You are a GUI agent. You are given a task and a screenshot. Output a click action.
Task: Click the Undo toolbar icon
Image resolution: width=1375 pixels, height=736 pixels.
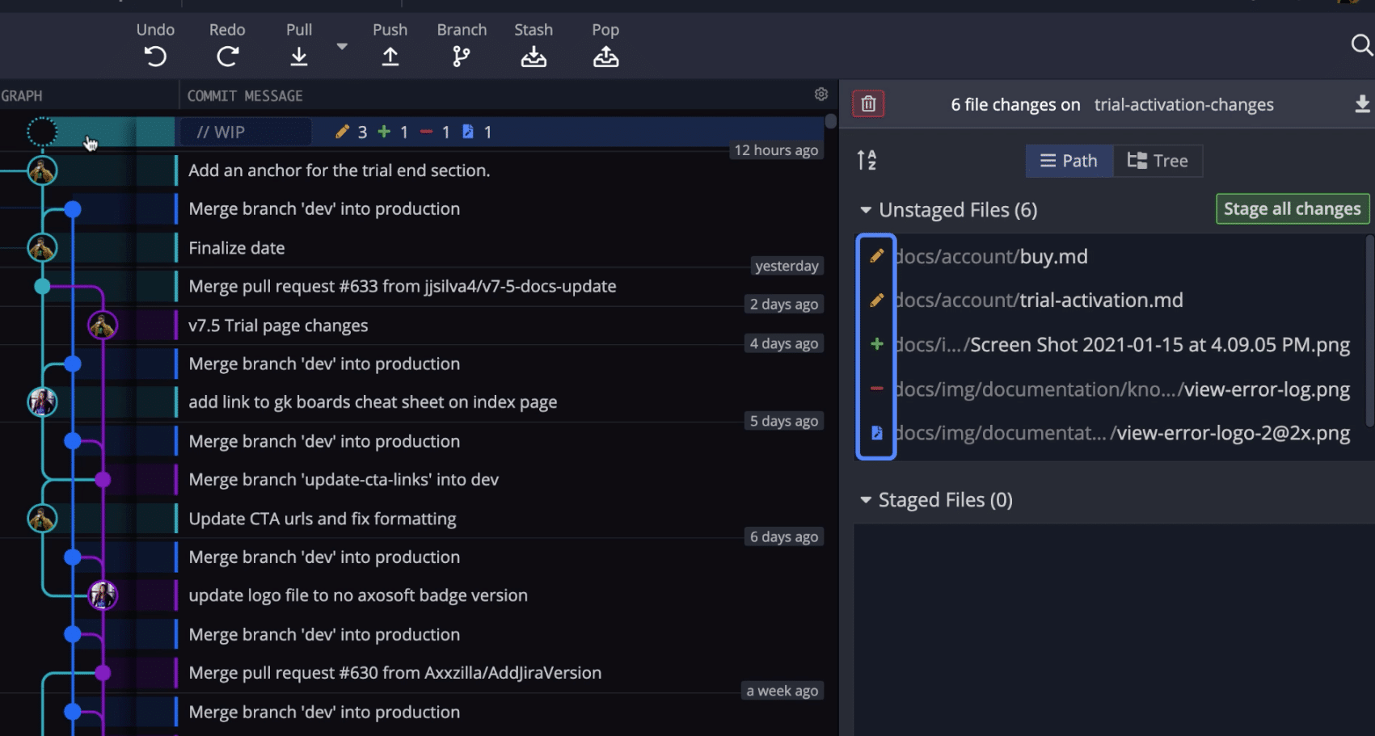pyautogui.click(x=155, y=56)
